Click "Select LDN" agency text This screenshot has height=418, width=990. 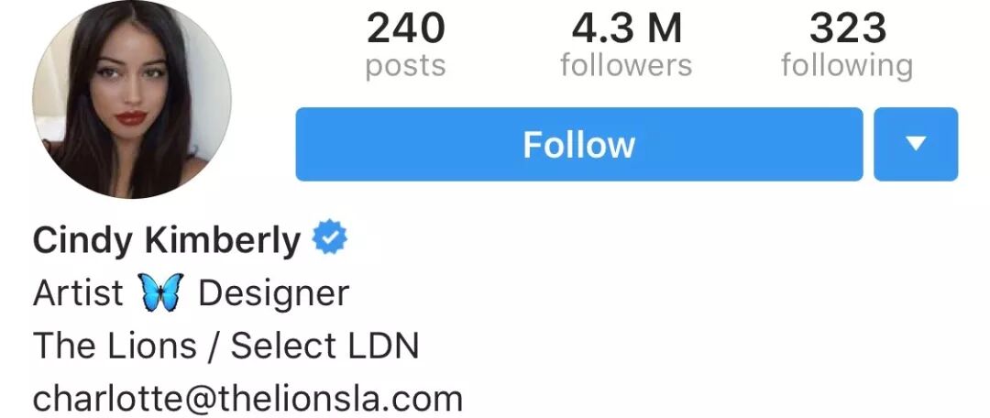point(324,346)
